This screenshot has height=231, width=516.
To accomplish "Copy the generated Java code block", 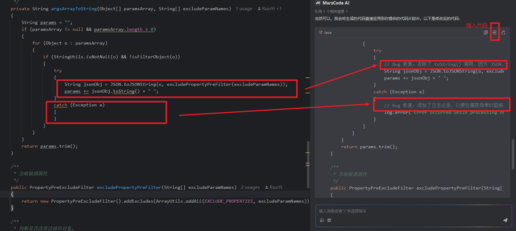I will coord(486,33).
